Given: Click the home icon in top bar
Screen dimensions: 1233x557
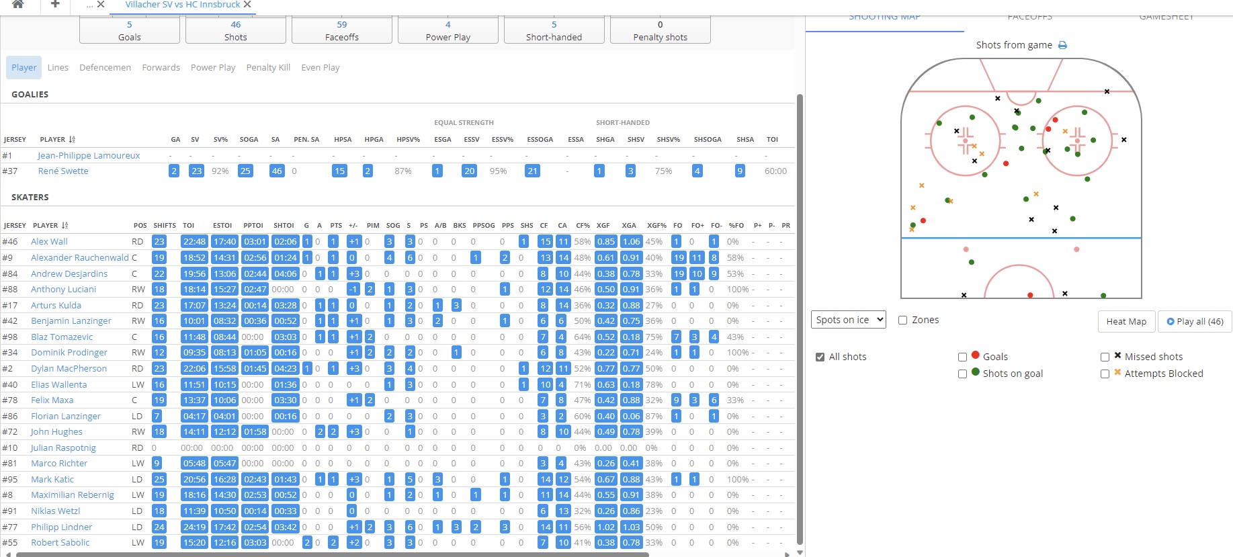Looking at the screenshot, I should click(18, 4).
